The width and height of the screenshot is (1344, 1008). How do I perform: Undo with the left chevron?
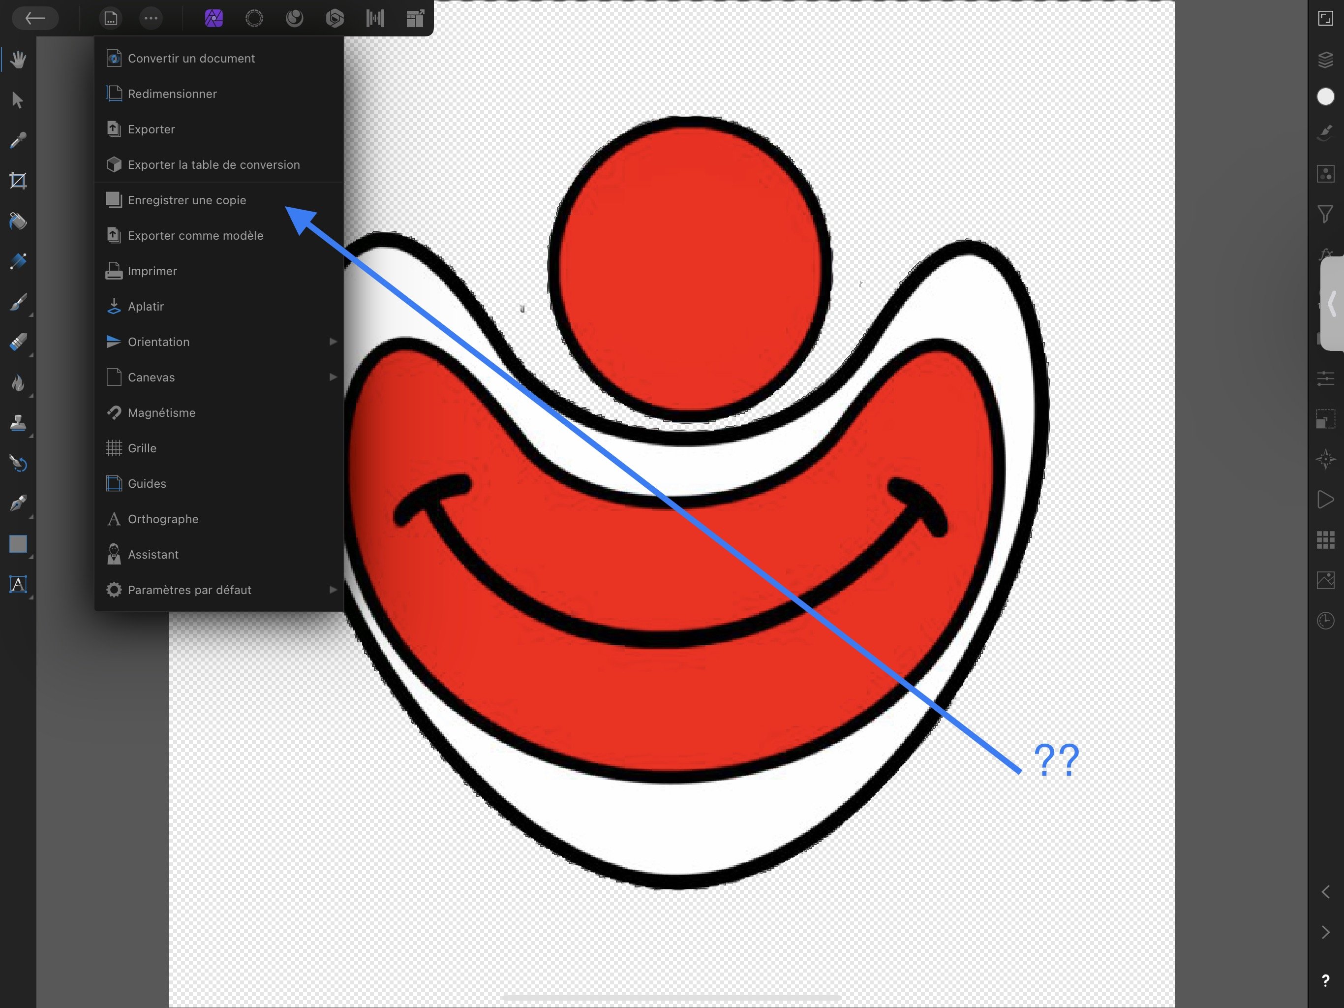(1325, 892)
